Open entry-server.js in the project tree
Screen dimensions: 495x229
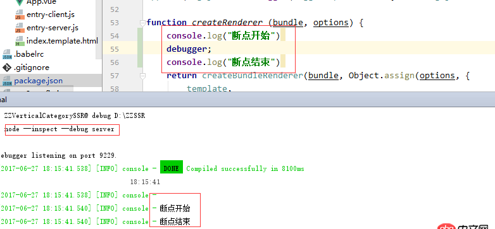tap(53, 28)
